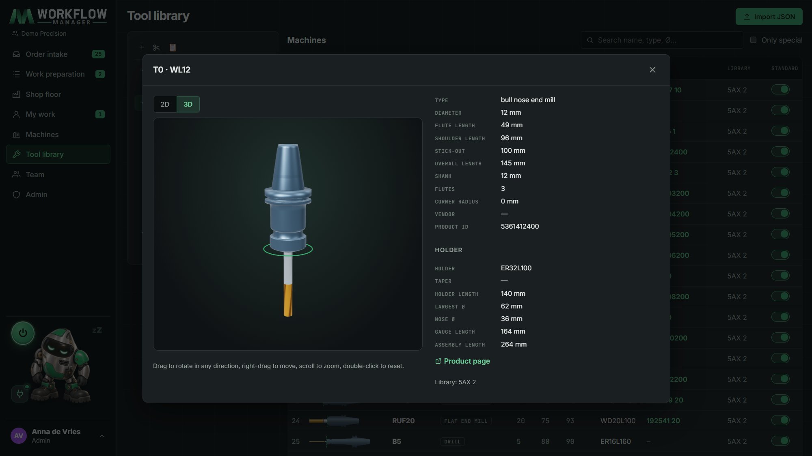Click the Machines sidebar icon
The height and width of the screenshot is (456, 812).
16,135
